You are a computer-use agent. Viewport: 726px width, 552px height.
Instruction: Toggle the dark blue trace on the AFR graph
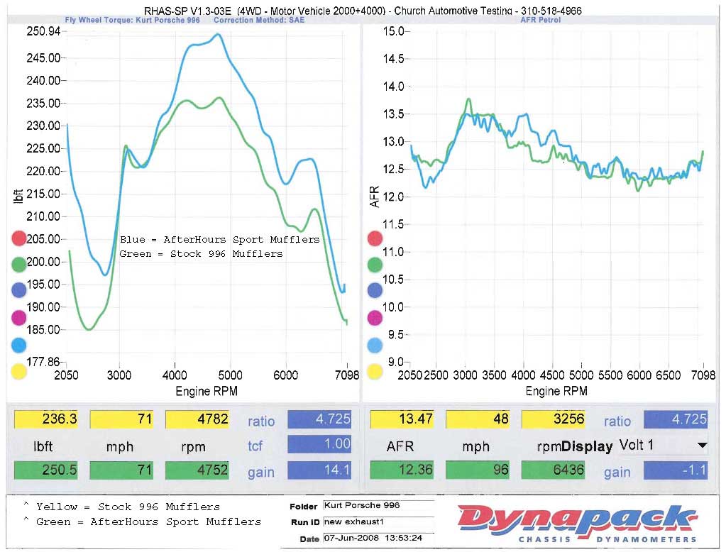coord(375,291)
